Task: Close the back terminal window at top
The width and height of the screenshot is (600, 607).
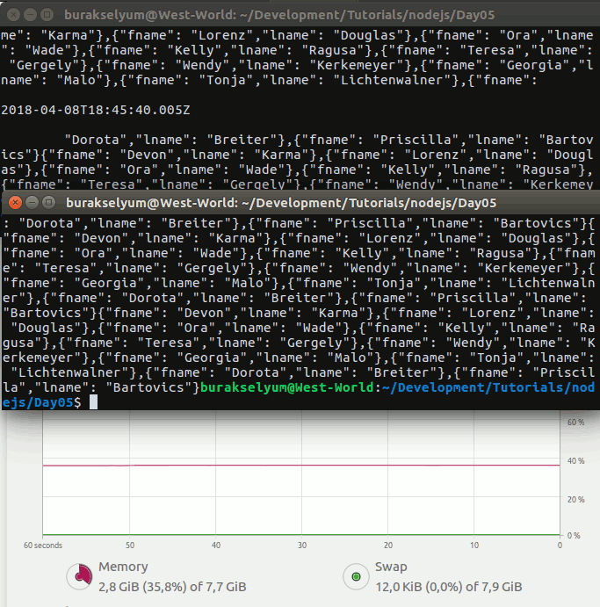Action: (x=11, y=14)
